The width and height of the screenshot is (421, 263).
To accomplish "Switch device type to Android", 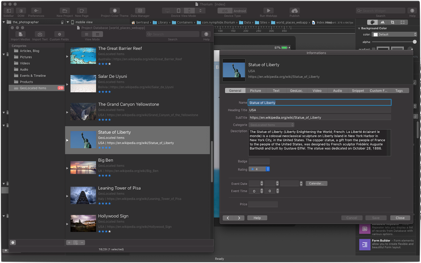I will [239, 11].
